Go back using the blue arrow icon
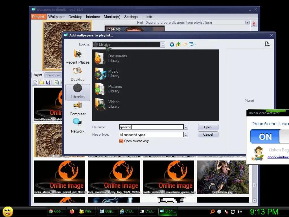This screenshot has height=217, width=289. click(x=172, y=44)
